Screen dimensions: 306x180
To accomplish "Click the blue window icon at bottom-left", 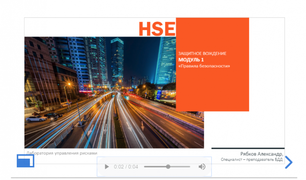I will (x=25, y=161).
